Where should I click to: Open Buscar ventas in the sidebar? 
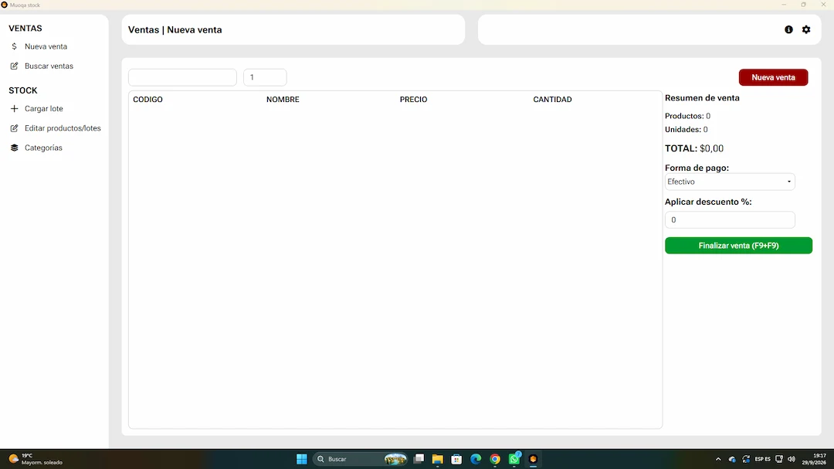coord(49,66)
